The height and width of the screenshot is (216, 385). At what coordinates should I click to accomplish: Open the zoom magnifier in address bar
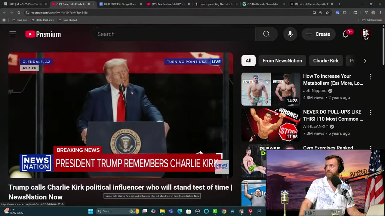(x=321, y=13)
